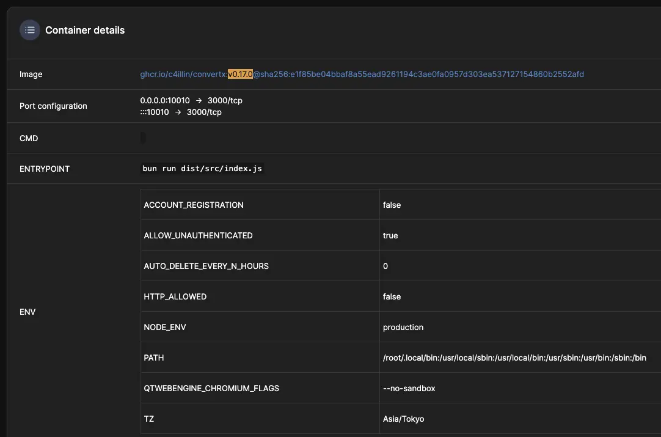The height and width of the screenshot is (437, 661).
Task: Click the 0 value for AUTO_DELETE_EVERY_N_HOURS
Action: point(385,266)
